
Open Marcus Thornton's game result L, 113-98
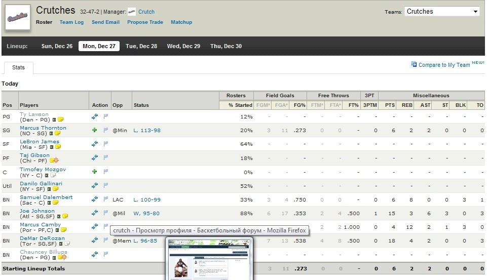[147, 130]
